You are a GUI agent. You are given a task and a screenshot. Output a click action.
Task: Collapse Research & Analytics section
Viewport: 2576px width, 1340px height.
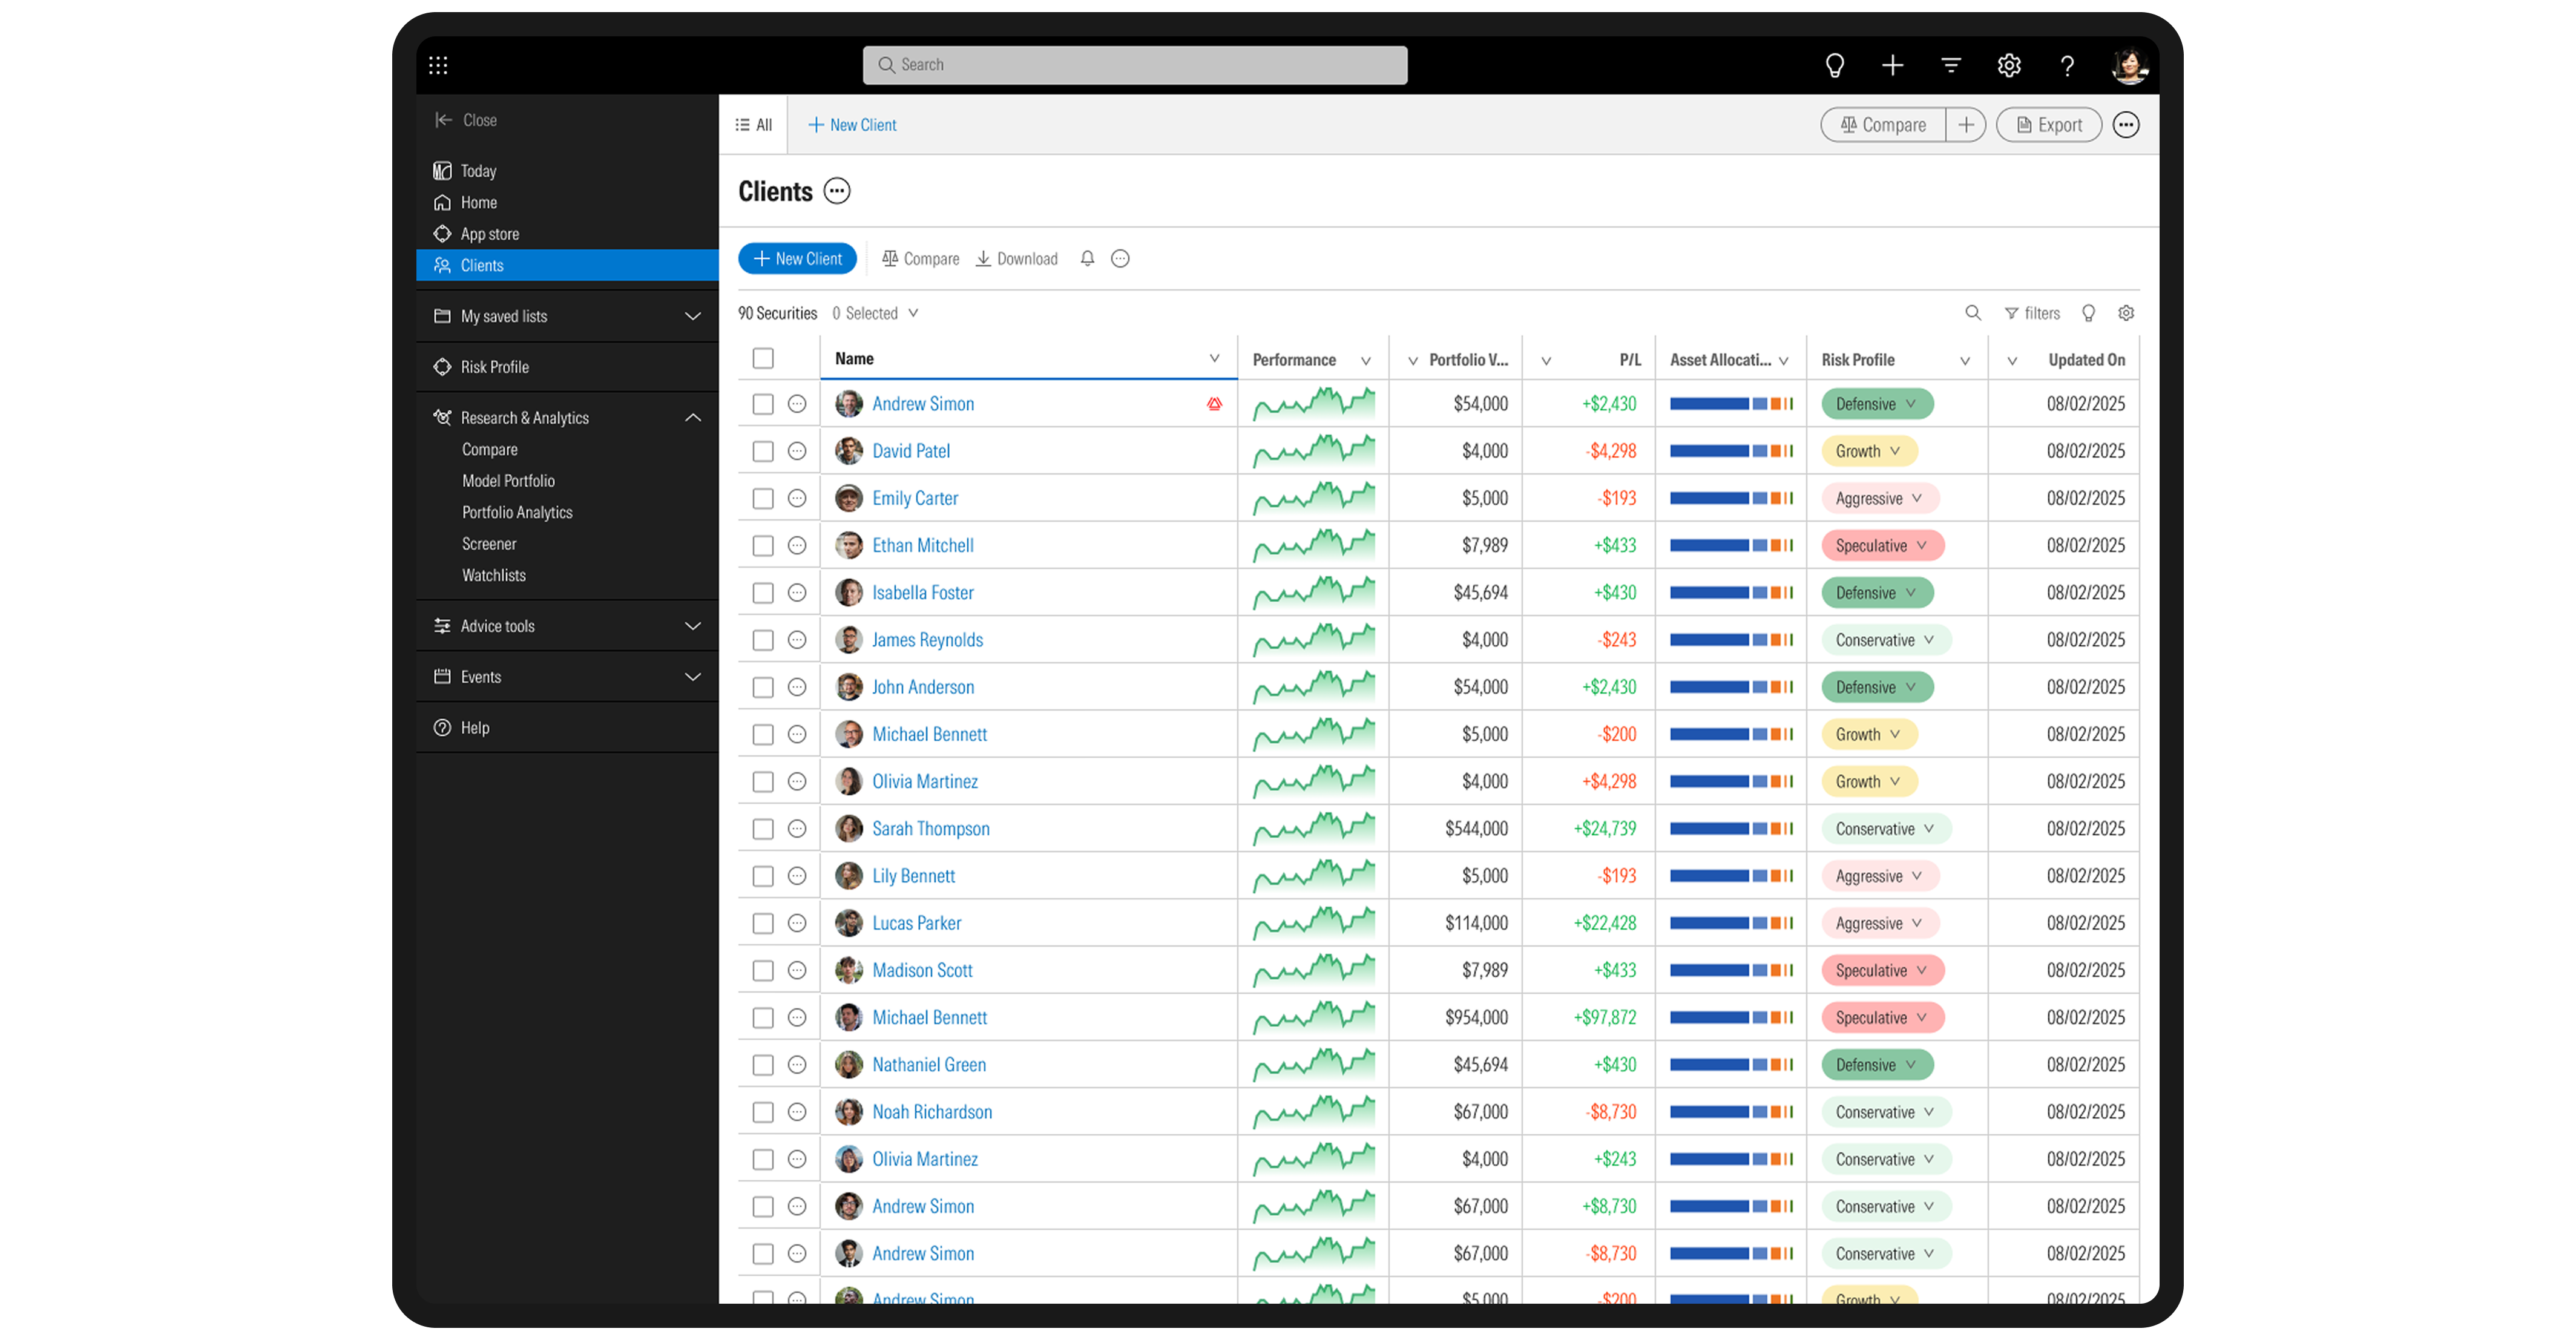point(692,418)
